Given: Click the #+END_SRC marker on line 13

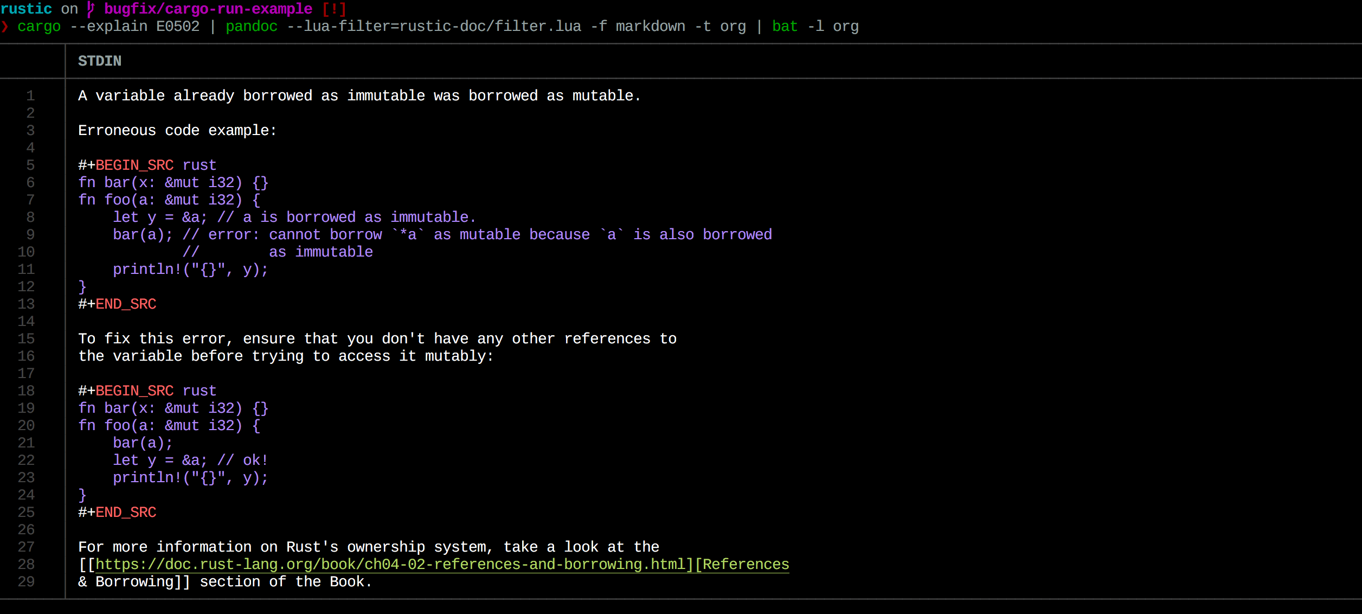Looking at the screenshot, I should pos(117,304).
